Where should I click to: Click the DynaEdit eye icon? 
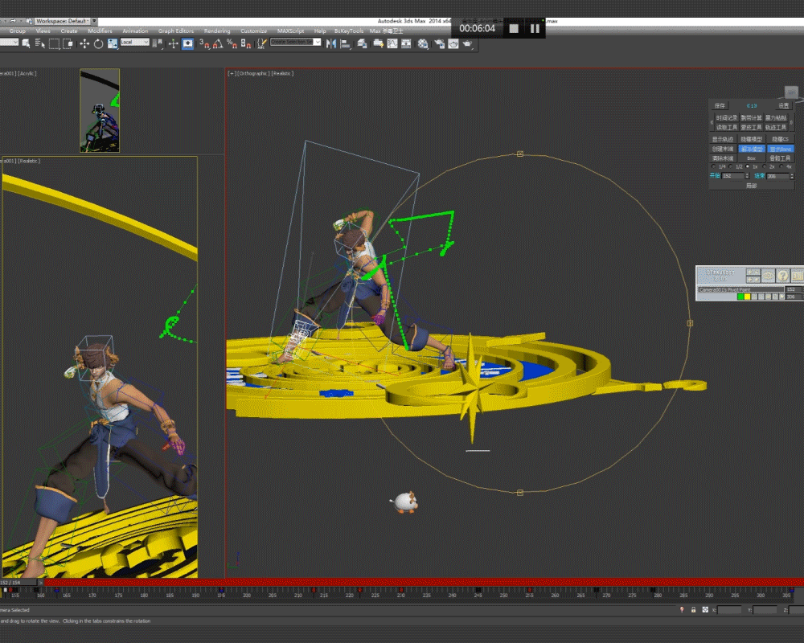[768, 276]
